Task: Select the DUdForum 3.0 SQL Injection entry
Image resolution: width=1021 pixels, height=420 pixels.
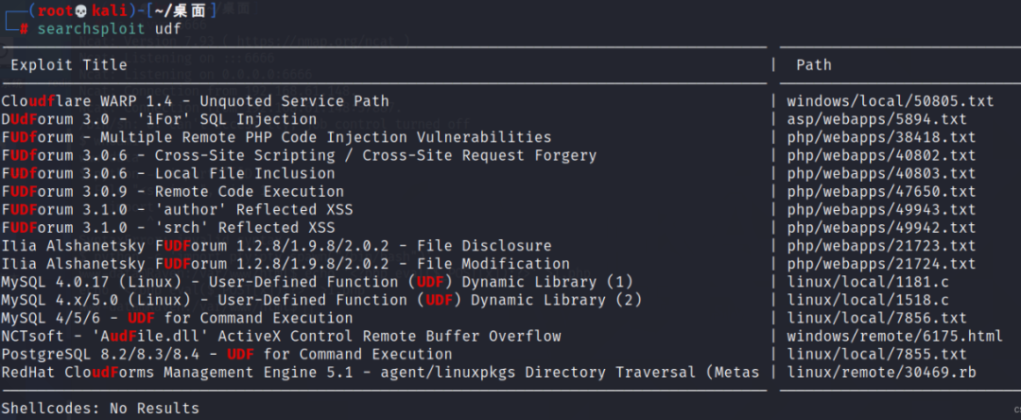Action: [x=159, y=120]
